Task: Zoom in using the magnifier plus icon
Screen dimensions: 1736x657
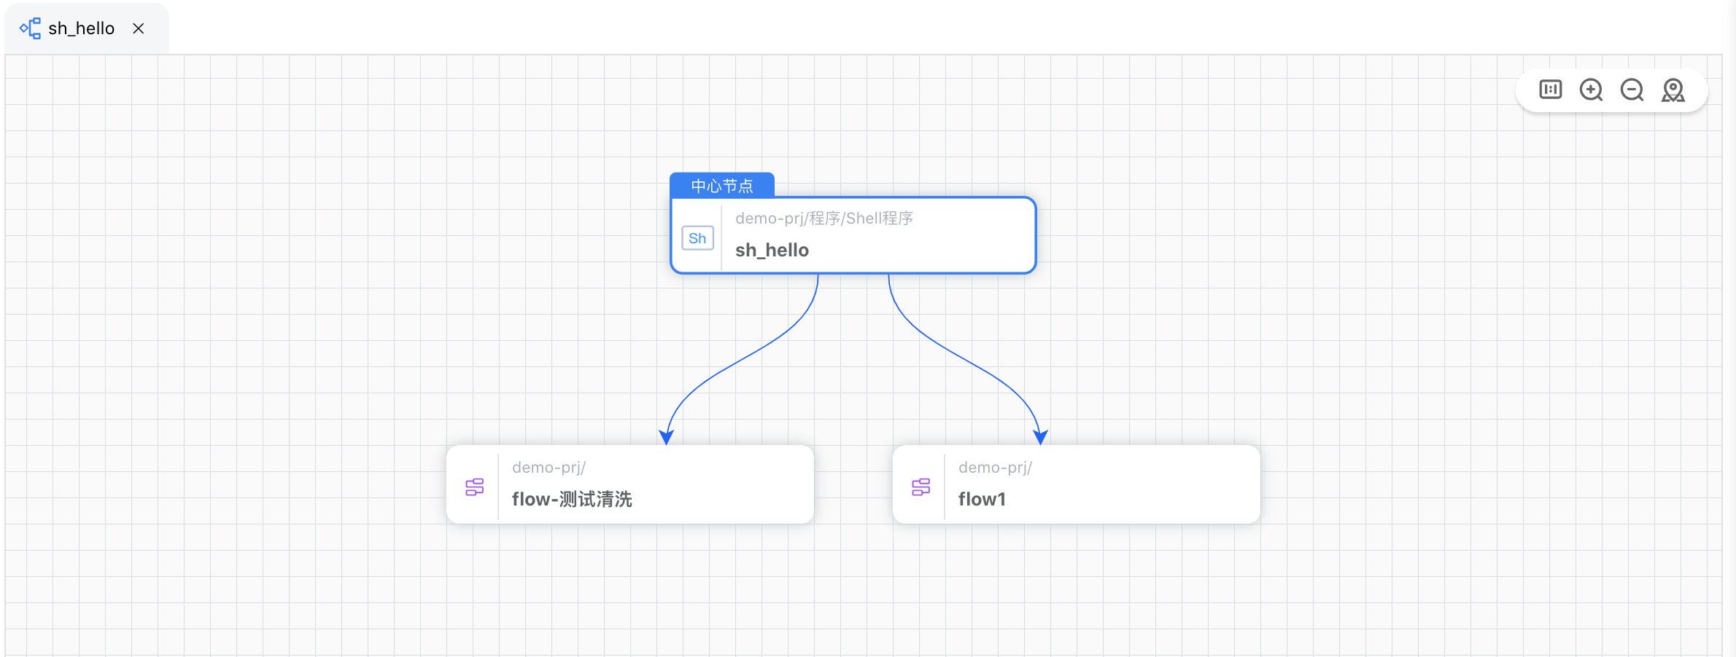Action: click(1591, 90)
